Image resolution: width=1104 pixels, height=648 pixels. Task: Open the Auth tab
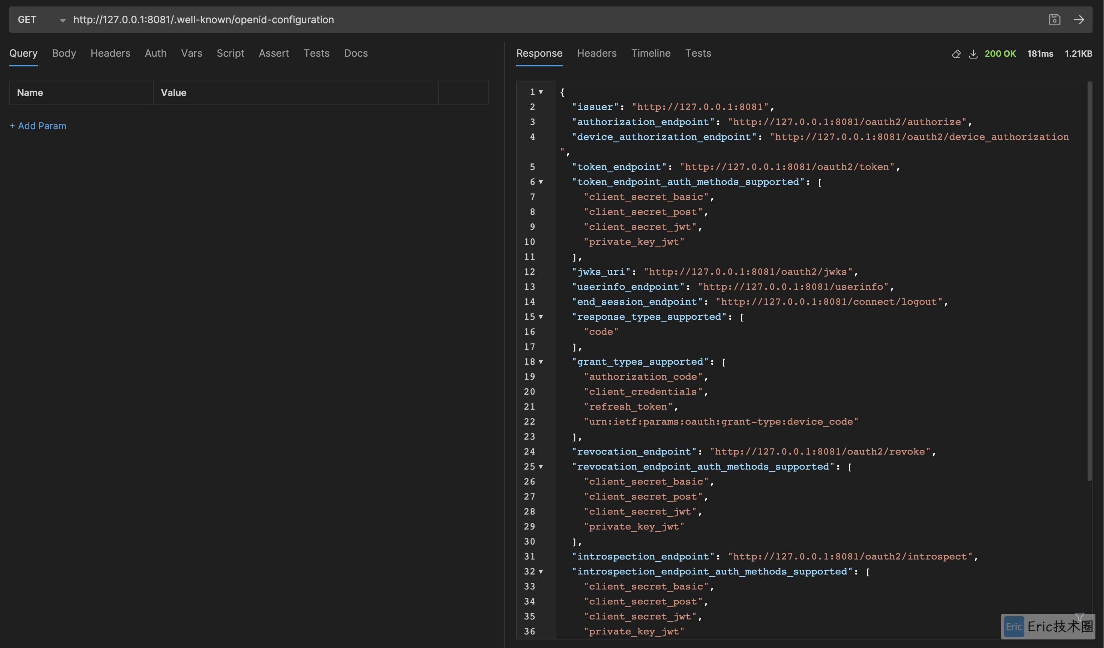tap(156, 54)
